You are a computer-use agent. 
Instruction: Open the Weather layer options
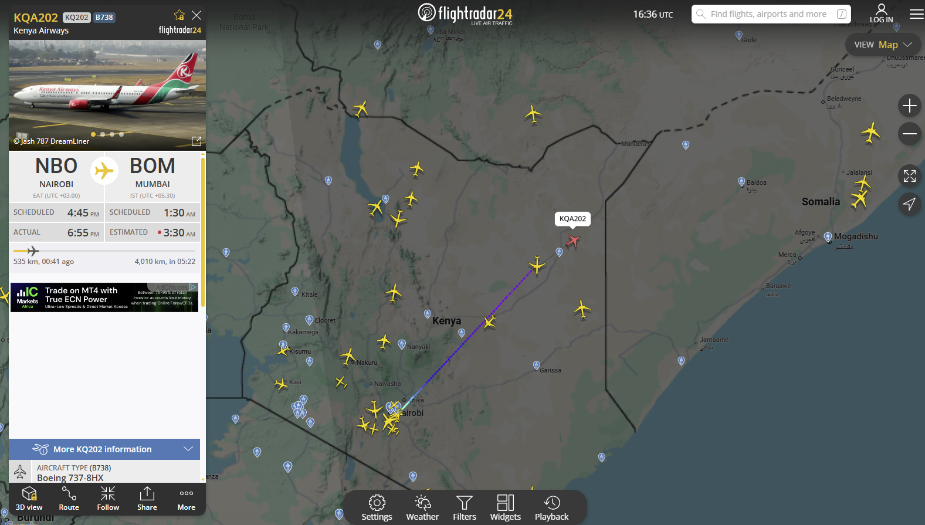pyautogui.click(x=422, y=507)
